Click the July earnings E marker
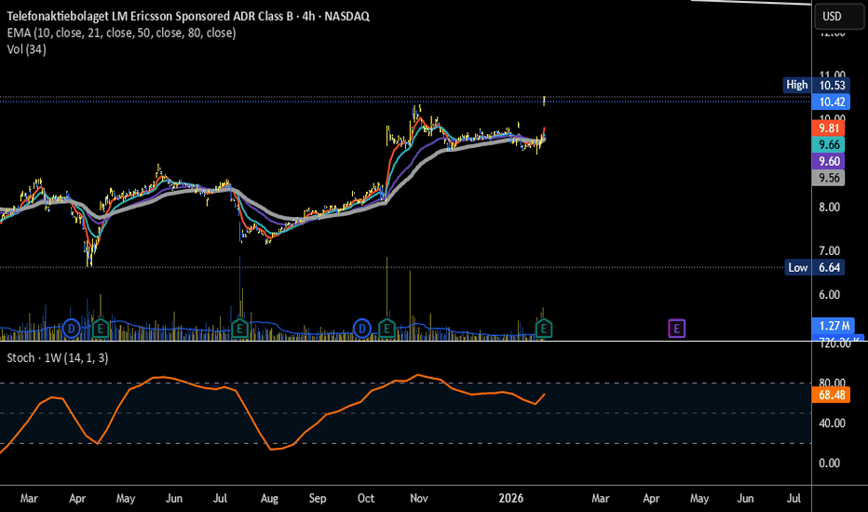 pyautogui.click(x=239, y=329)
